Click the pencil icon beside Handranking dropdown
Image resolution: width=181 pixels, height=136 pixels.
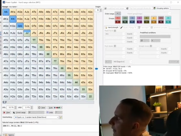pyautogui.click(x=61, y=117)
